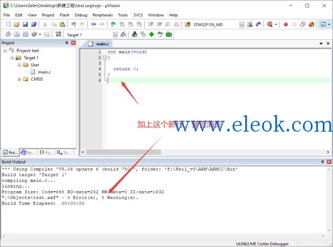Open Options for Target wand icon
Viewport: 333px width, 247px height.
tap(123, 34)
